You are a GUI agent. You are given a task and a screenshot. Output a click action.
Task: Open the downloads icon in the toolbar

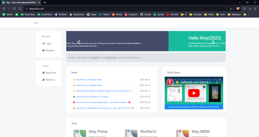coord(250,9)
